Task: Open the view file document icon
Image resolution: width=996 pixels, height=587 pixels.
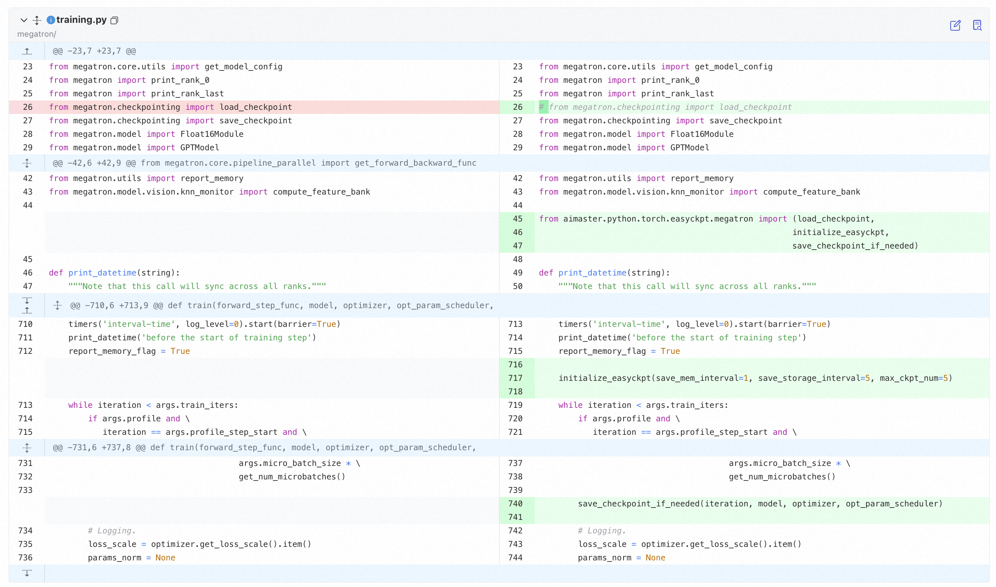Action: coord(977,26)
